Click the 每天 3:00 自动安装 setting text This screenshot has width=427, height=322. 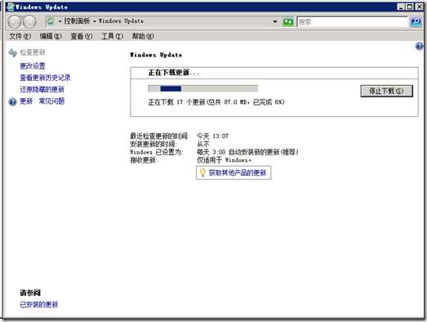(247, 152)
